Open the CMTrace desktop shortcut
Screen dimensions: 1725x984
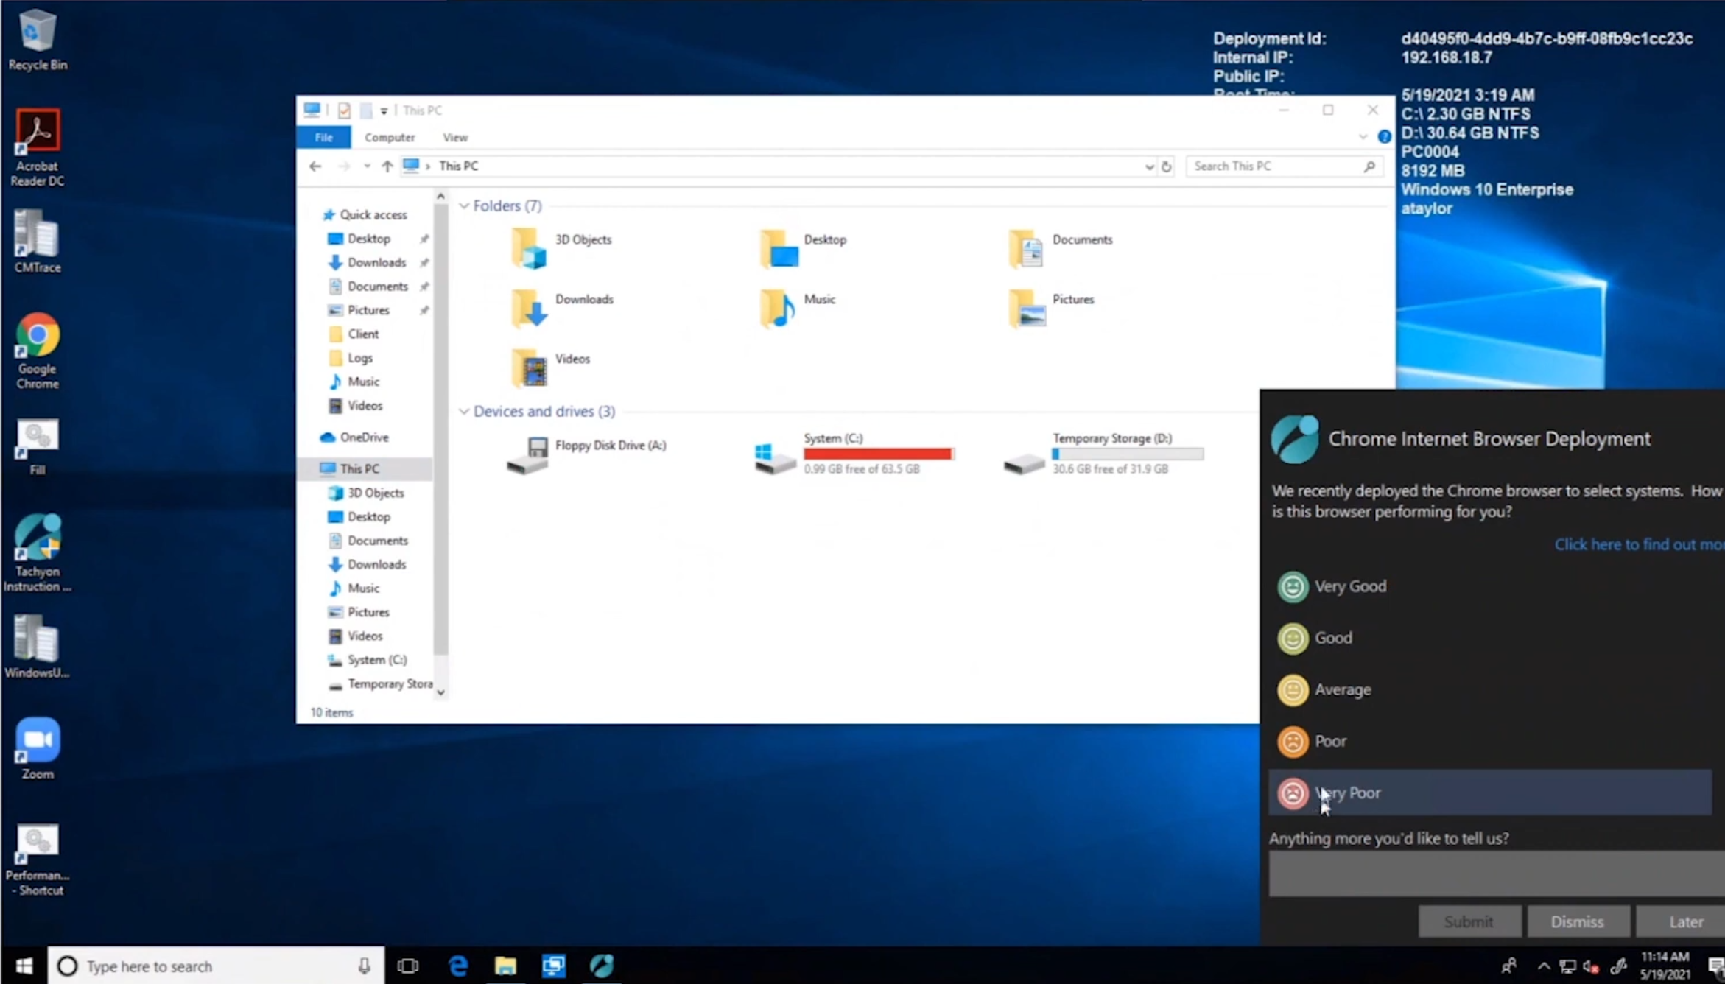[x=37, y=242]
